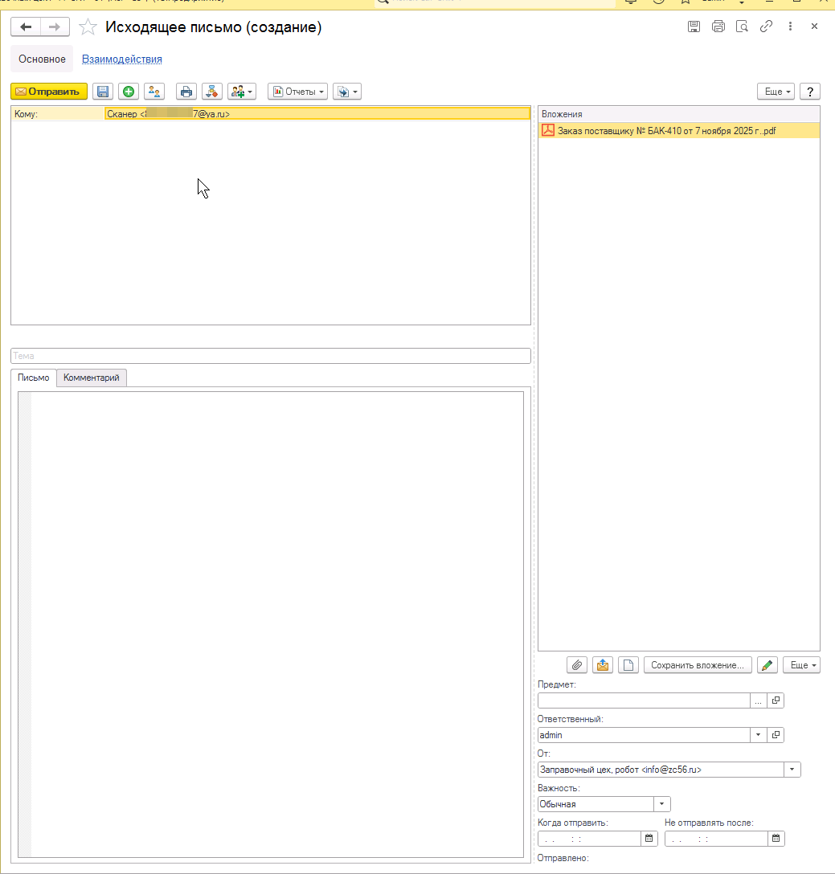
Task: Click the save diskette icon in the toolbar
Action: point(102,92)
